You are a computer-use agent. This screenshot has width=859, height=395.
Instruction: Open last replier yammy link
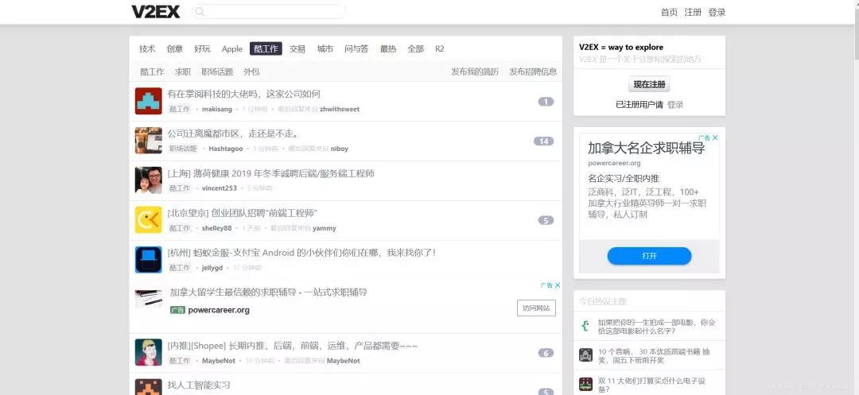tap(325, 228)
